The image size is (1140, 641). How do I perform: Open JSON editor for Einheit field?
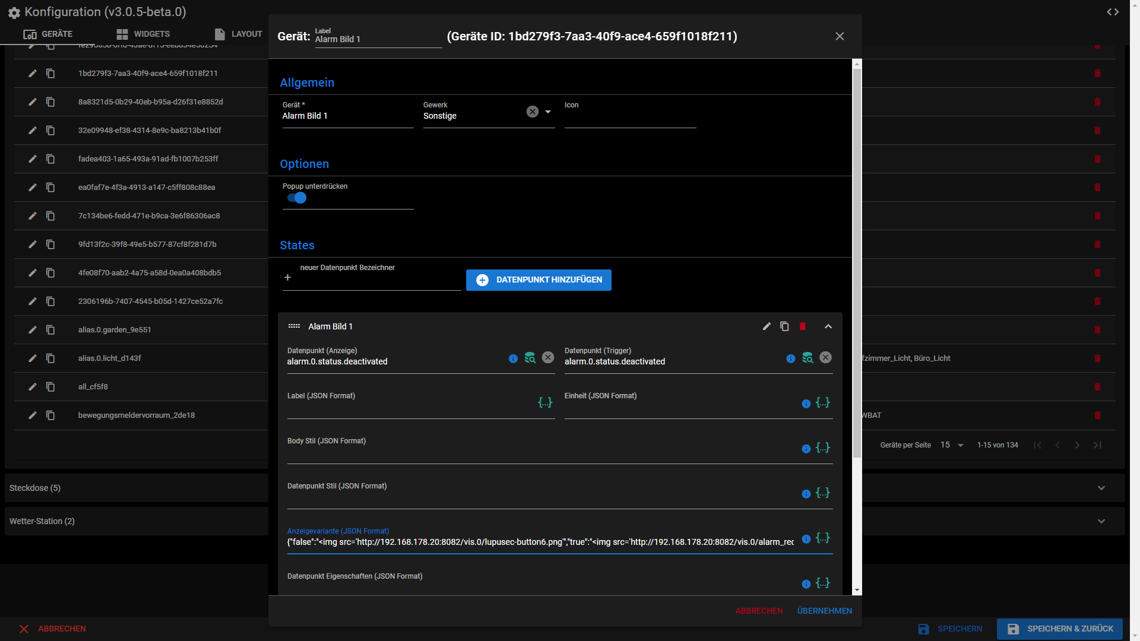pos(823,402)
